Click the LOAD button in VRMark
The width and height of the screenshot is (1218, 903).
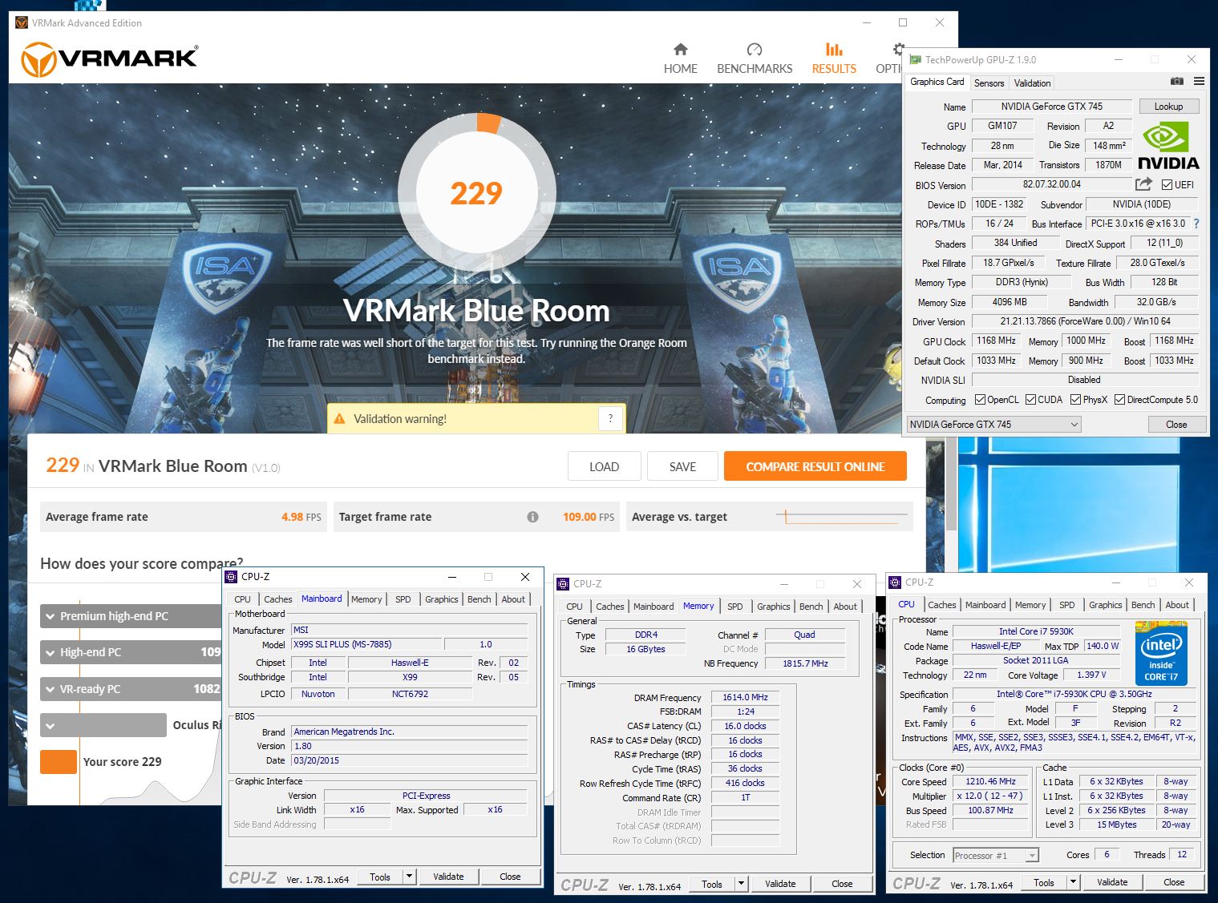pyautogui.click(x=604, y=466)
